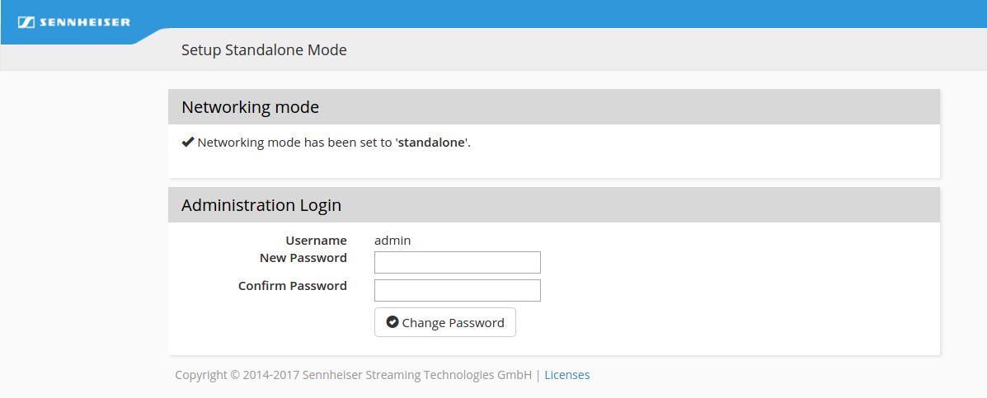
Task: Click the bold 'standalone' word
Action: 431,142
